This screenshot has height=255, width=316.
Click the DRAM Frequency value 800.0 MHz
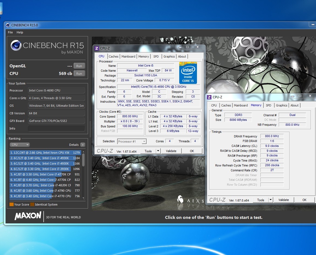[x=272, y=136]
